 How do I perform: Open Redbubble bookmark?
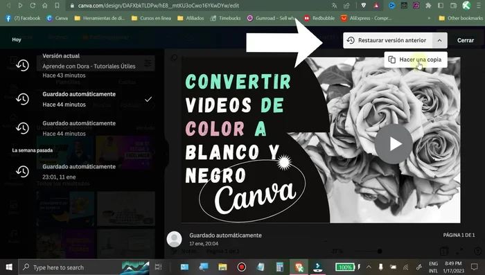pos(319,18)
